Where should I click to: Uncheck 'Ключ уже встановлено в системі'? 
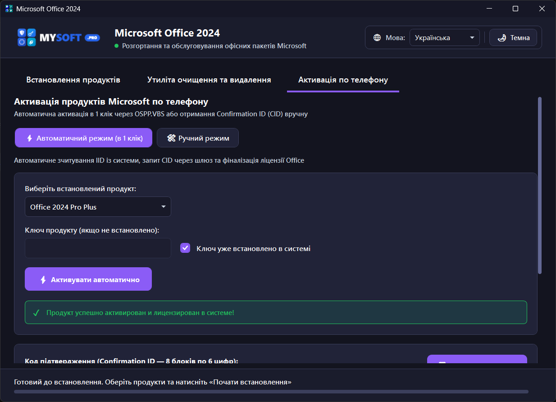point(185,248)
